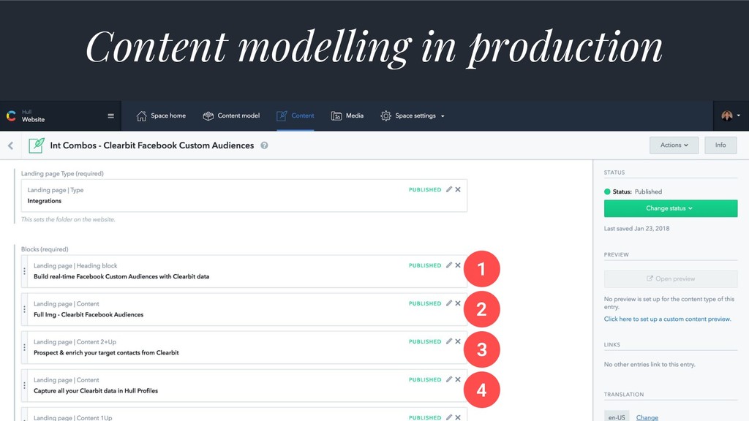Edit the Full Img Clearbit Facebook Audiences entry
This screenshot has width=749, height=421.
pos(449,303)
